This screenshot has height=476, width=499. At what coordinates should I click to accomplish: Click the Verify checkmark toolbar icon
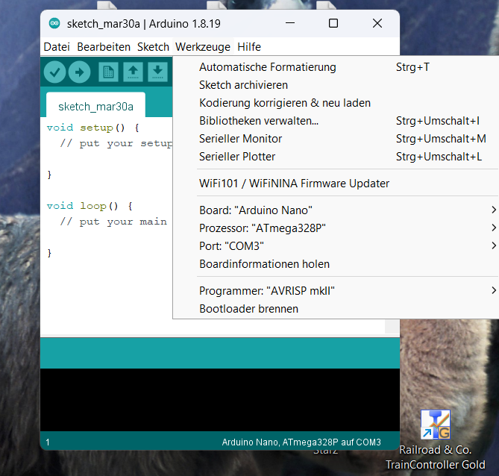pos(55,72)
